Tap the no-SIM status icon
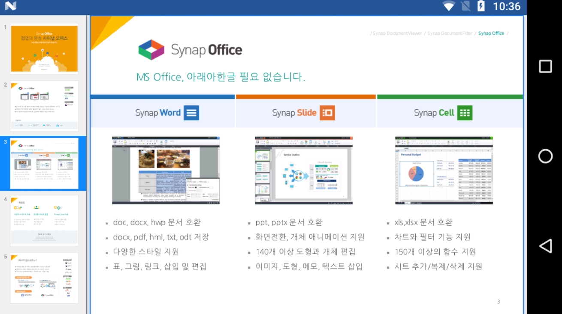This screenshot has width=562, height=314. [x=465, y=6]
